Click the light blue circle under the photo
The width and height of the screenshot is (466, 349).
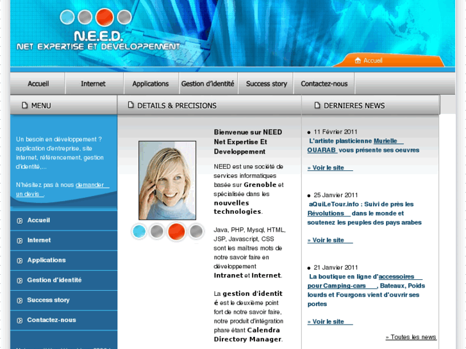(x=139, y=231)
